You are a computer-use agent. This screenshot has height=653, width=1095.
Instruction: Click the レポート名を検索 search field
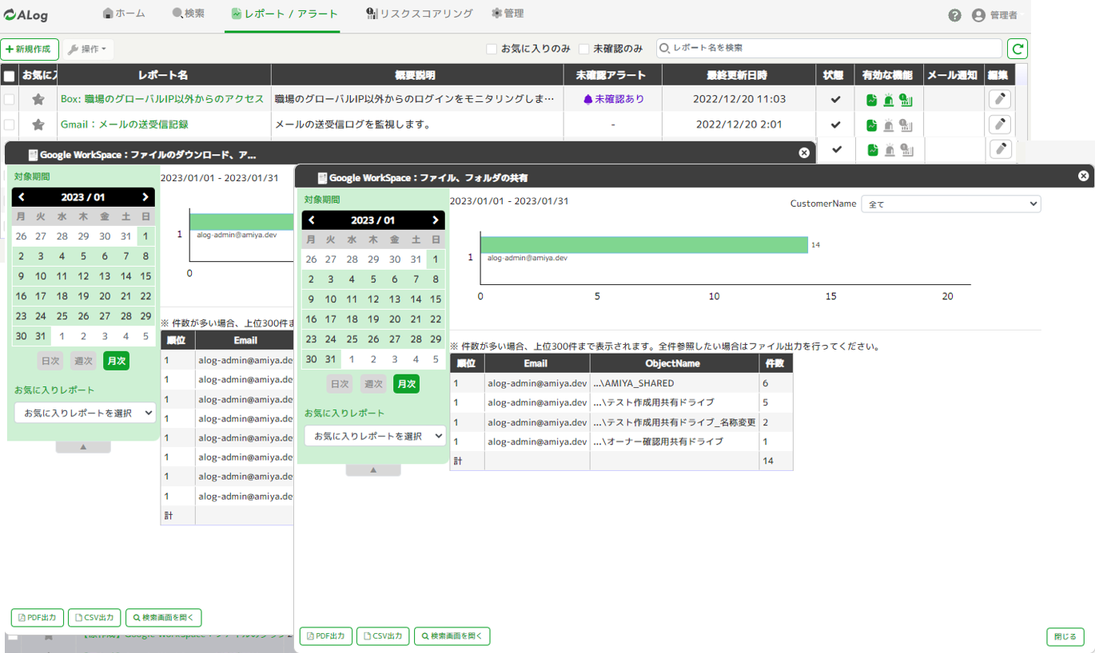pos(829,49)
